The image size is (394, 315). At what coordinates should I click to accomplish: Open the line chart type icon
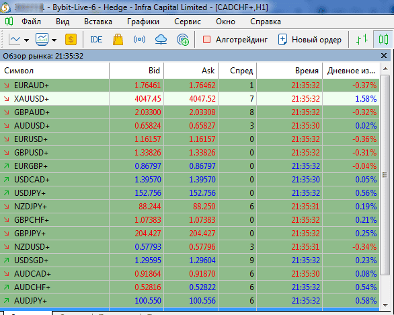point(15,40)
